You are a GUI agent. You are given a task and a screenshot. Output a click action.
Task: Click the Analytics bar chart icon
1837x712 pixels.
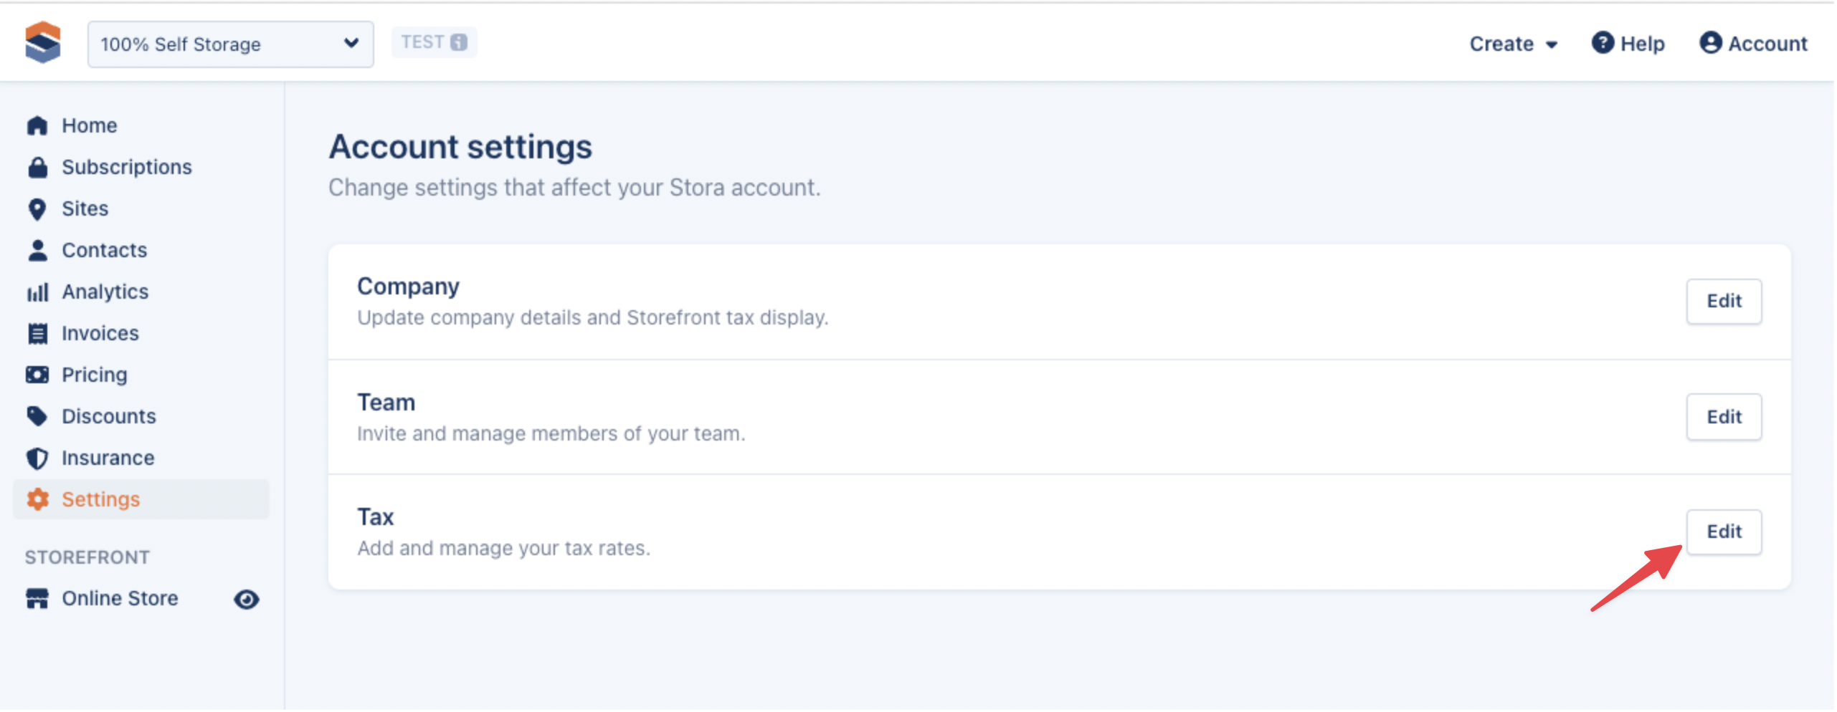pos(37,292)
